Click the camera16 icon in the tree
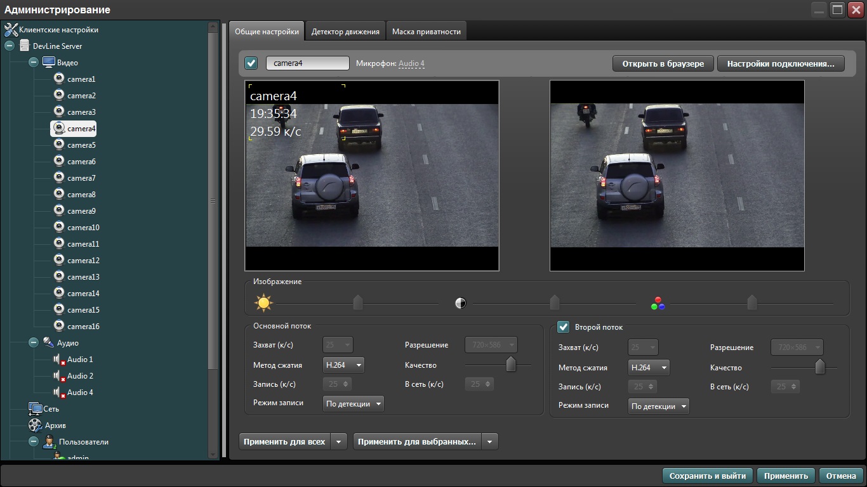867x487 pixels. pos(59,326)
